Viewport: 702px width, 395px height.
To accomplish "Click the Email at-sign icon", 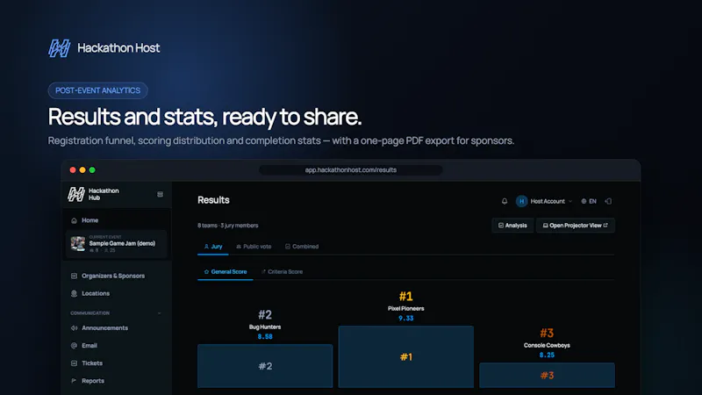I will (x=75, y=345).
